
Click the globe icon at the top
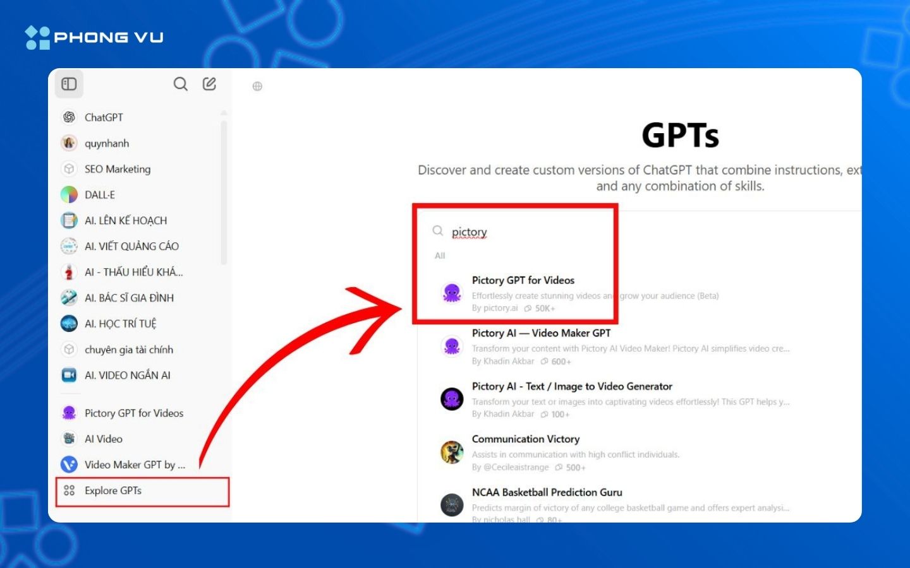[257, 86]
